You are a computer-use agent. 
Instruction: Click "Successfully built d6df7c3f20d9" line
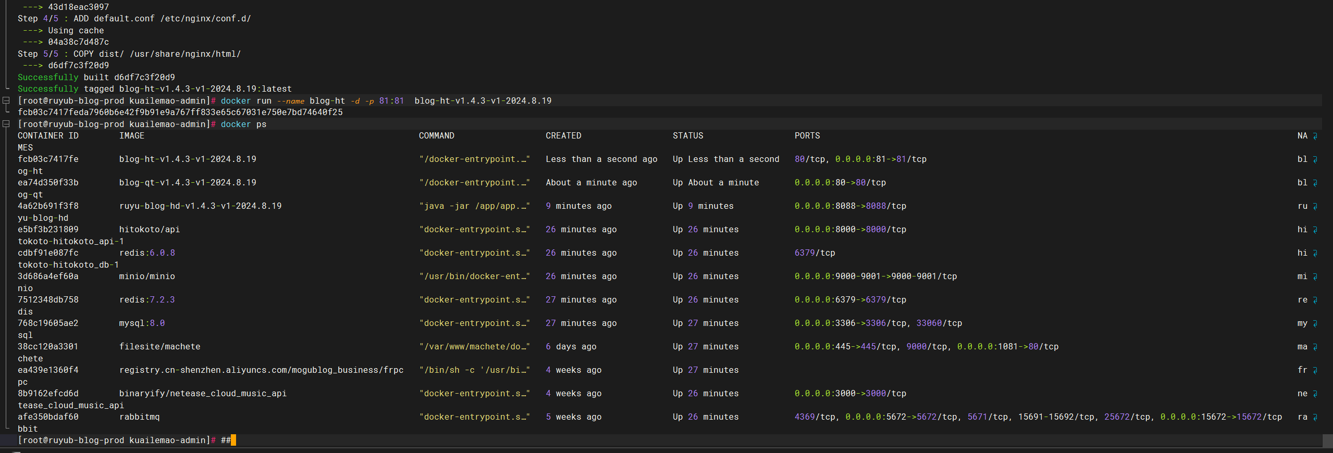click(96, 77)
